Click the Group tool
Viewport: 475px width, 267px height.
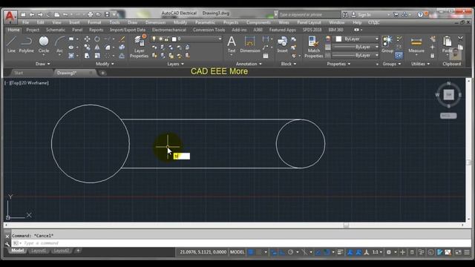pos(387,44)
